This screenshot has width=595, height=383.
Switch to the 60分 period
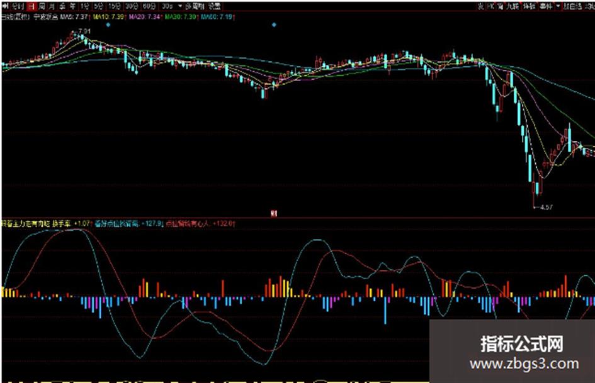[x=149, y=6]
